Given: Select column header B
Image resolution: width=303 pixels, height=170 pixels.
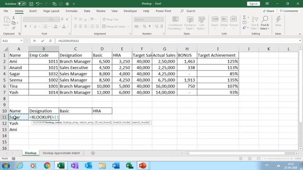Looking at the screenshot, I should (x=44, y=49).
